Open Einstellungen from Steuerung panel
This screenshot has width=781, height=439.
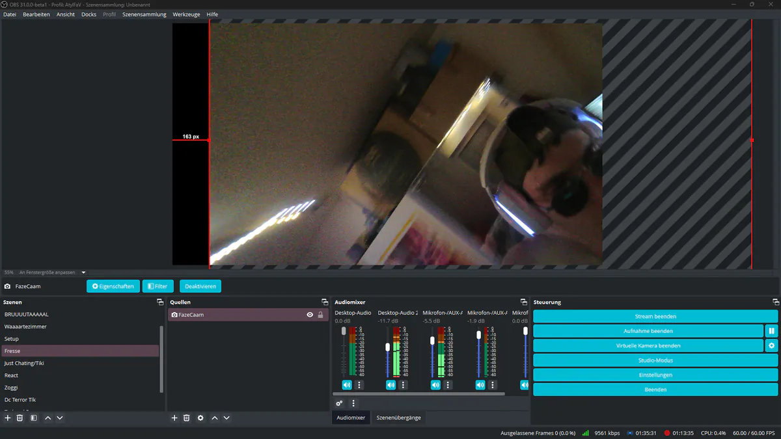655,375
